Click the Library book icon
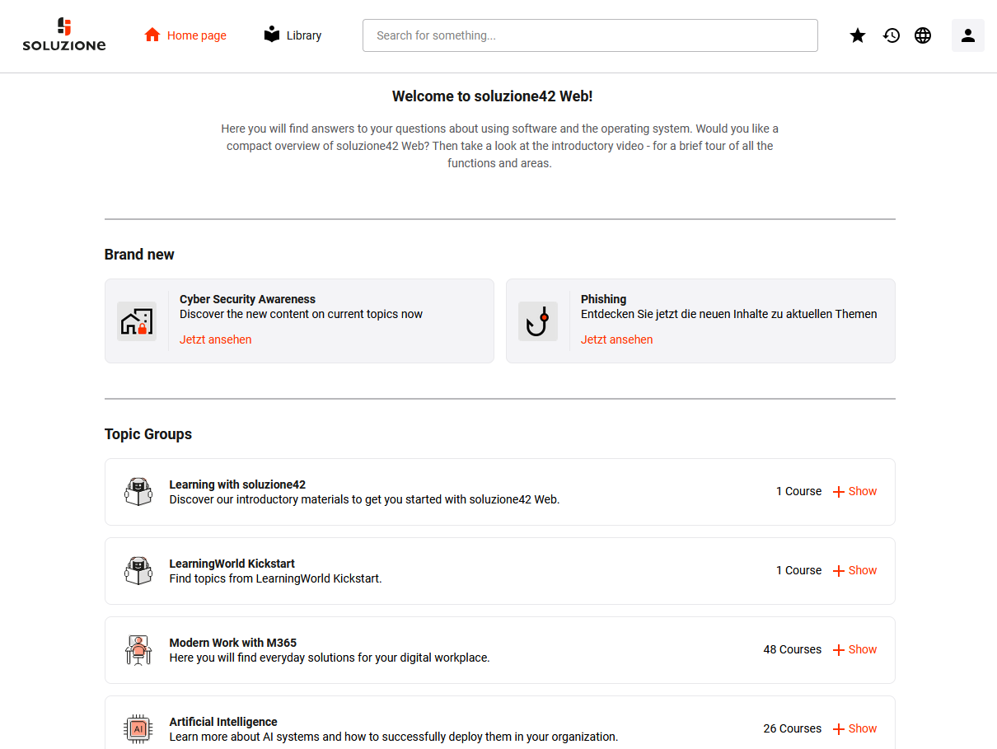This screenshot has height=749, width=997. (272, 35)
